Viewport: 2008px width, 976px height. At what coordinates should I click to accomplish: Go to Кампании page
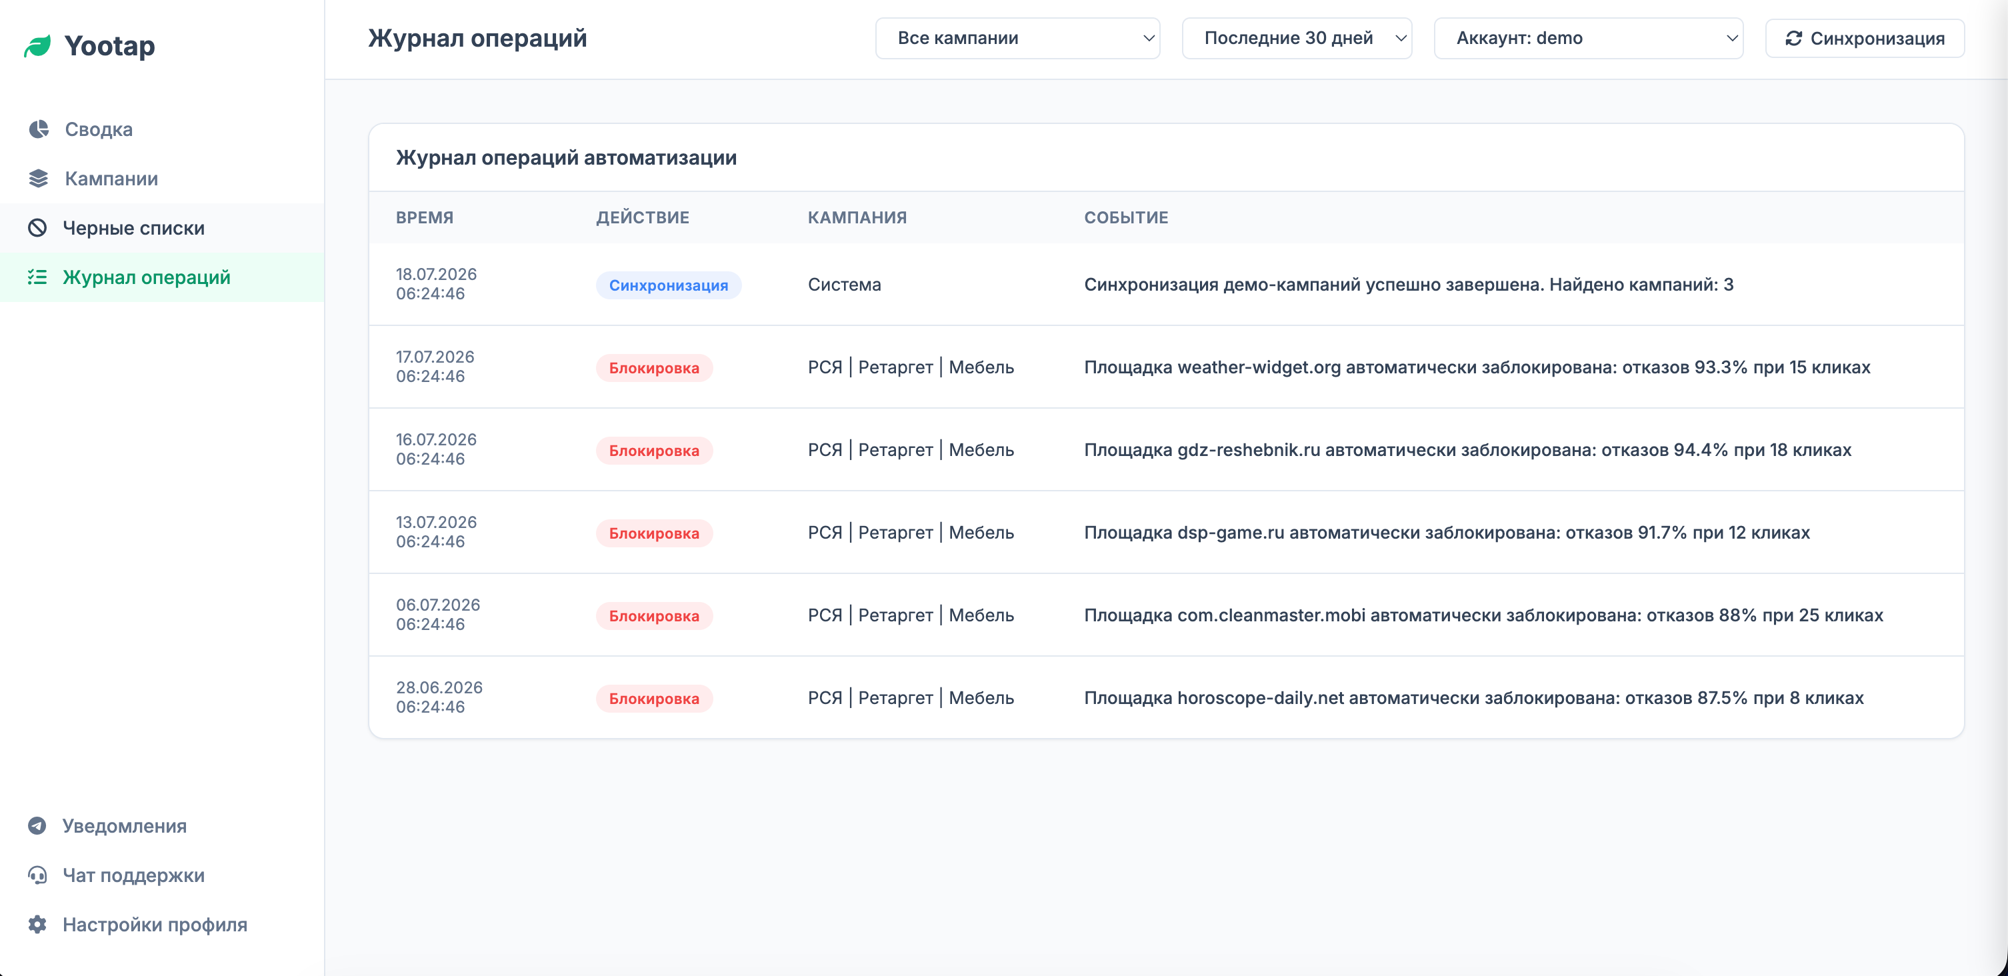click(162, 179)
